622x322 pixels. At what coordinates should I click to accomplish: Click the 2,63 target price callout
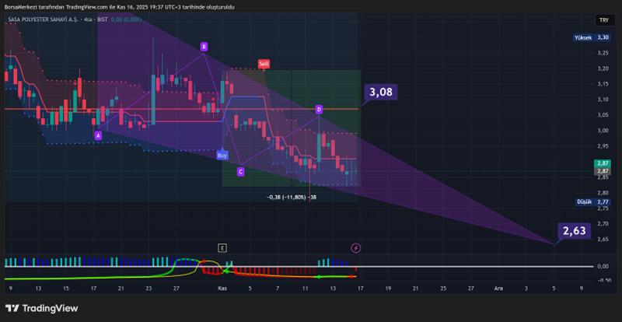click(573, 231)
